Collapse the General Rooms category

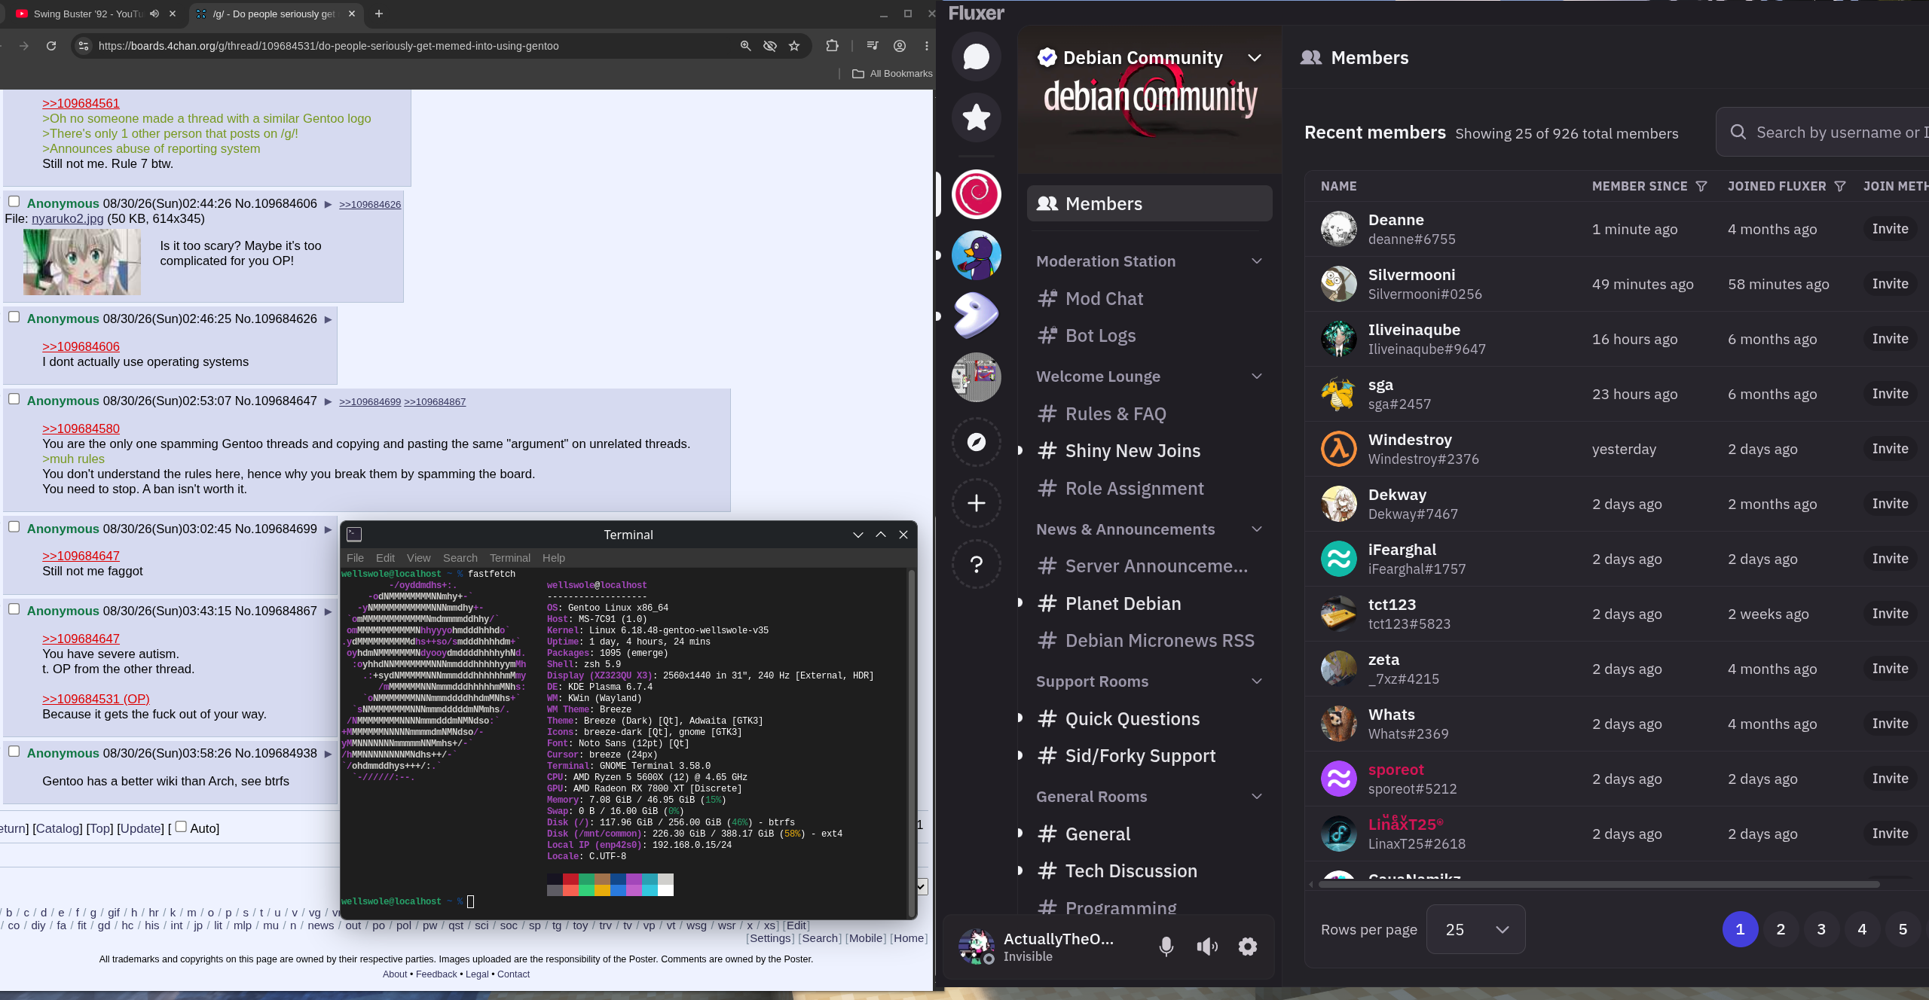point(1257,797)
